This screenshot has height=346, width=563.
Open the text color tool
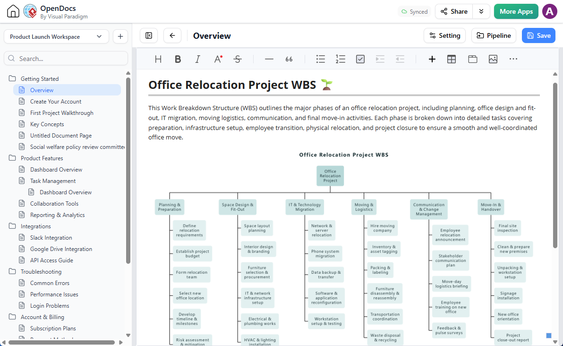point(218,59)
